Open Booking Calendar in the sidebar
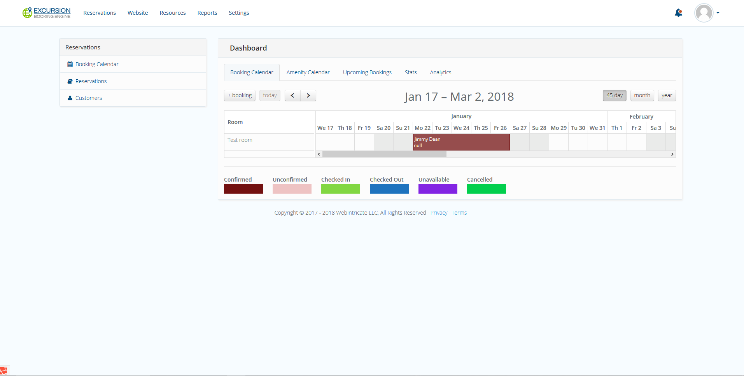 97,64
